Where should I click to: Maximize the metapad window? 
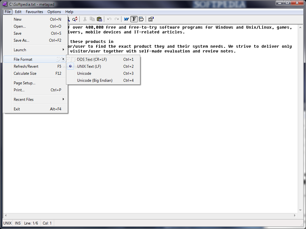click(x=287, y=3)
